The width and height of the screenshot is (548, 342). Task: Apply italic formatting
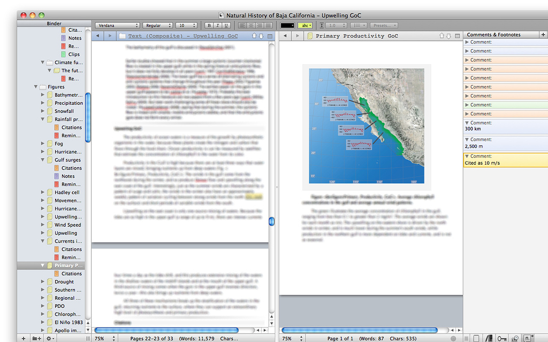point(217,25)
